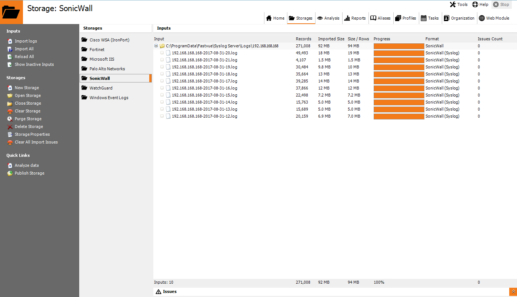The height and width of the screenshot is (297, 517).
Task: Click the Import logs link text
Action: pyautogui.click(x=26, y=41)
